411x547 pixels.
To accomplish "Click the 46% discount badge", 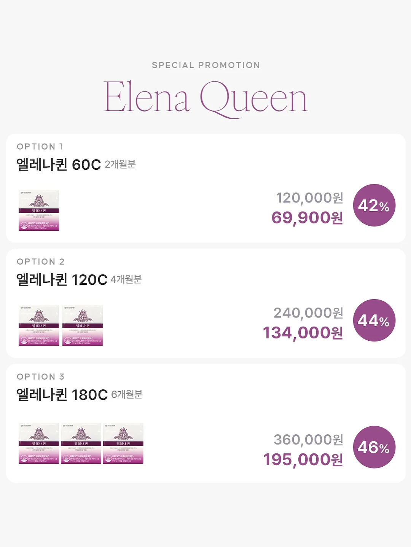I will click(374, 447).
